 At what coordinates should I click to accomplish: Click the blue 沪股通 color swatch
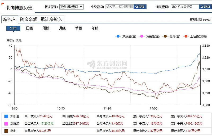[x=6, y=116]
